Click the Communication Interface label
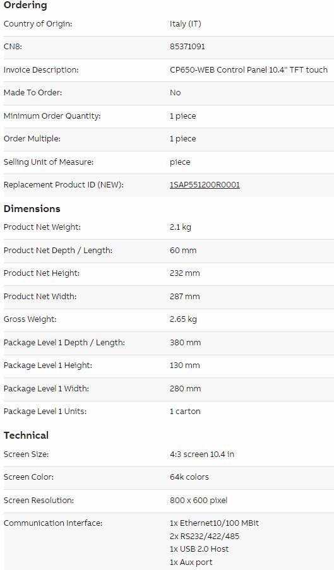334x570 pixels. [53, 523]
